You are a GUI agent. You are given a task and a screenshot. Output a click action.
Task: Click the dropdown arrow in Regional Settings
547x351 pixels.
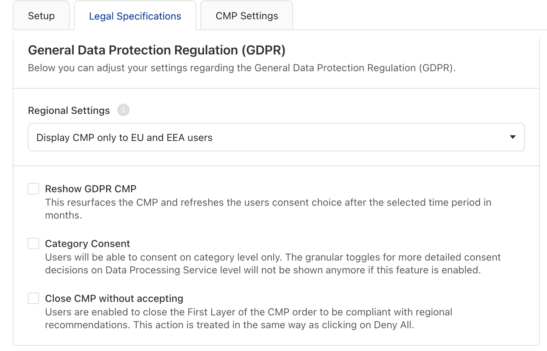(513, 137)
